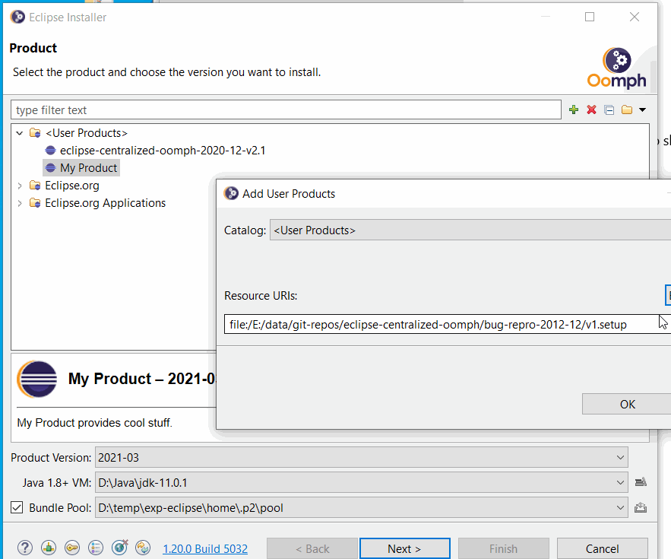Click the large My Product Eclipse logo
The width and height of the screenshot is (671, 559).
coord(37,379)
